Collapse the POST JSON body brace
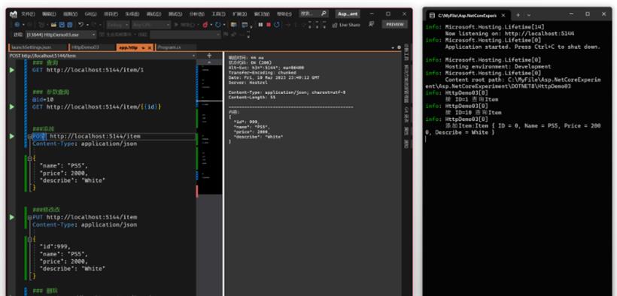617x296 pixels. 29,158
